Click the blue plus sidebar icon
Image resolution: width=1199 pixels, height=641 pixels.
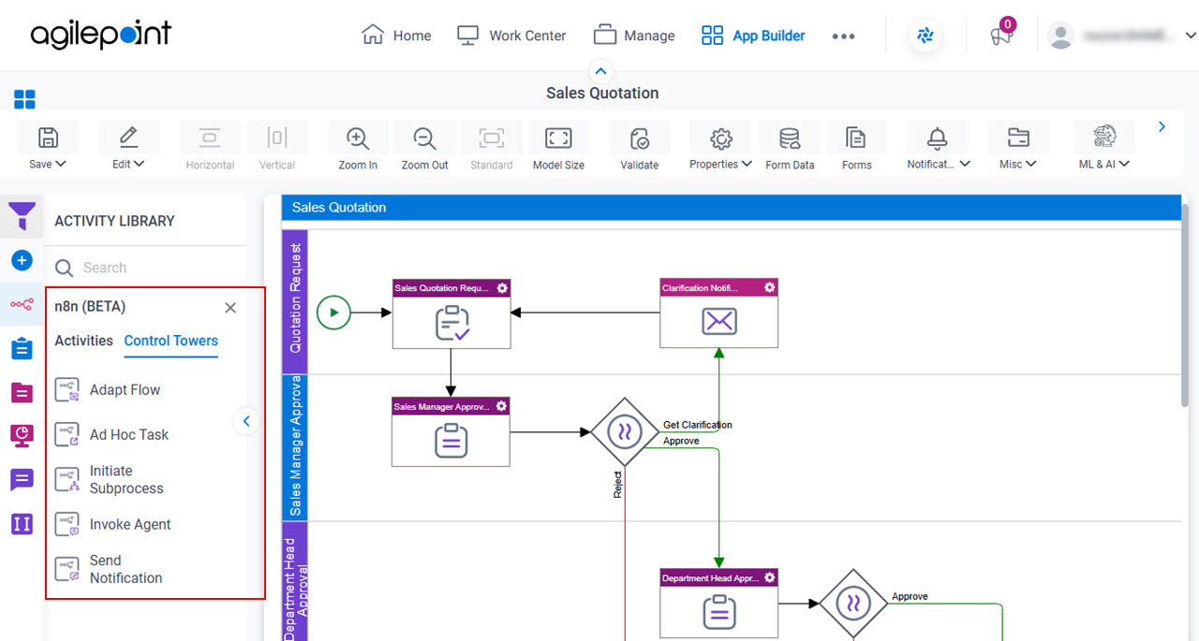pos(22,260)
